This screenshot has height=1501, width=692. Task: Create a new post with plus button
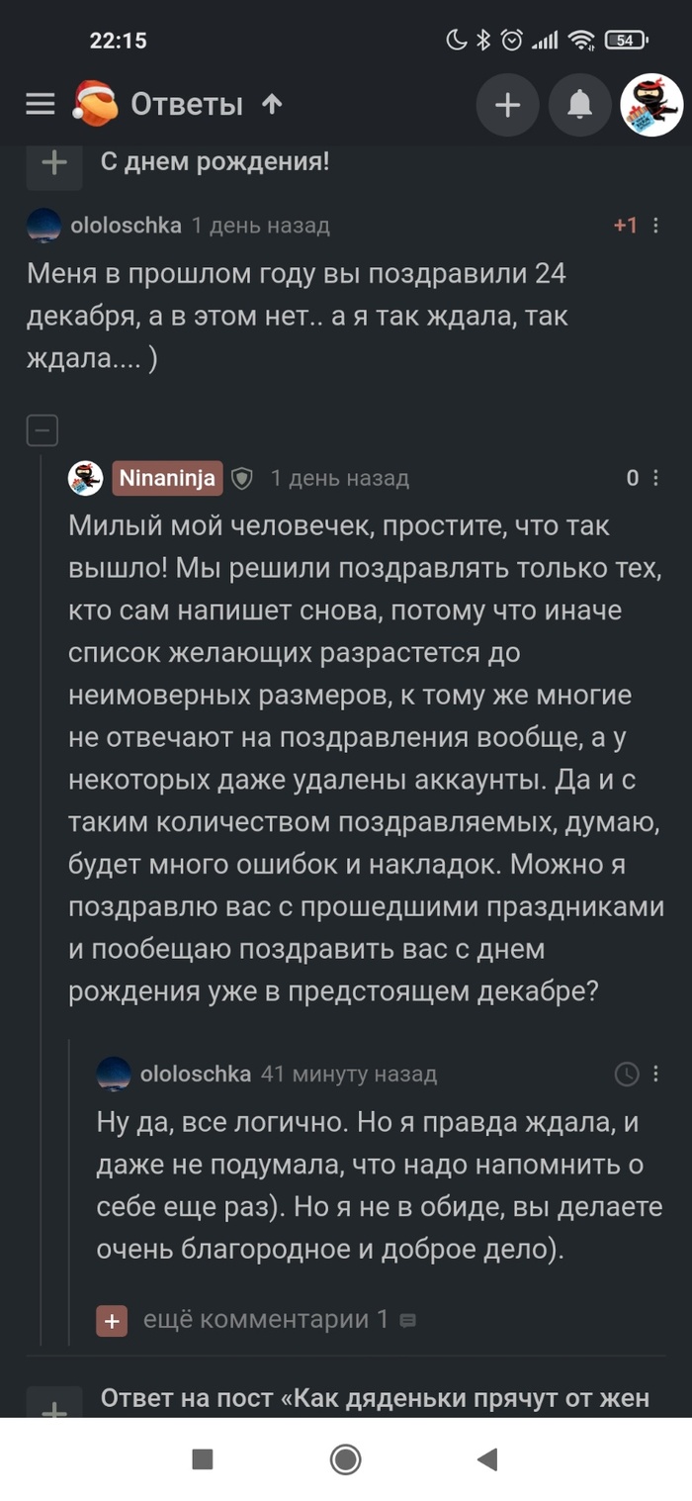coord(507,105)
